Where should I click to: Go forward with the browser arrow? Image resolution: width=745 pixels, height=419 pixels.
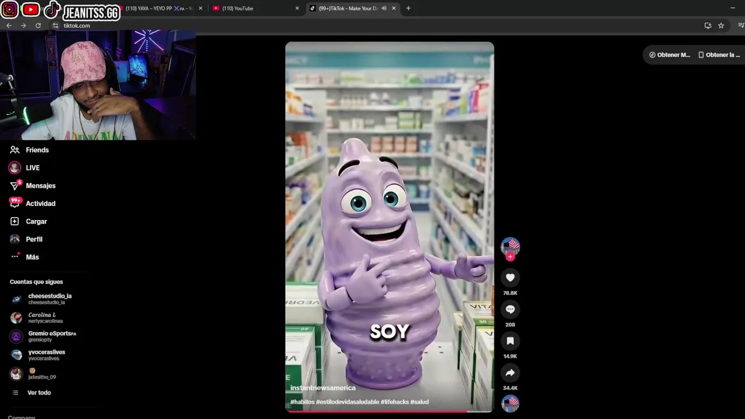point(23,26)
